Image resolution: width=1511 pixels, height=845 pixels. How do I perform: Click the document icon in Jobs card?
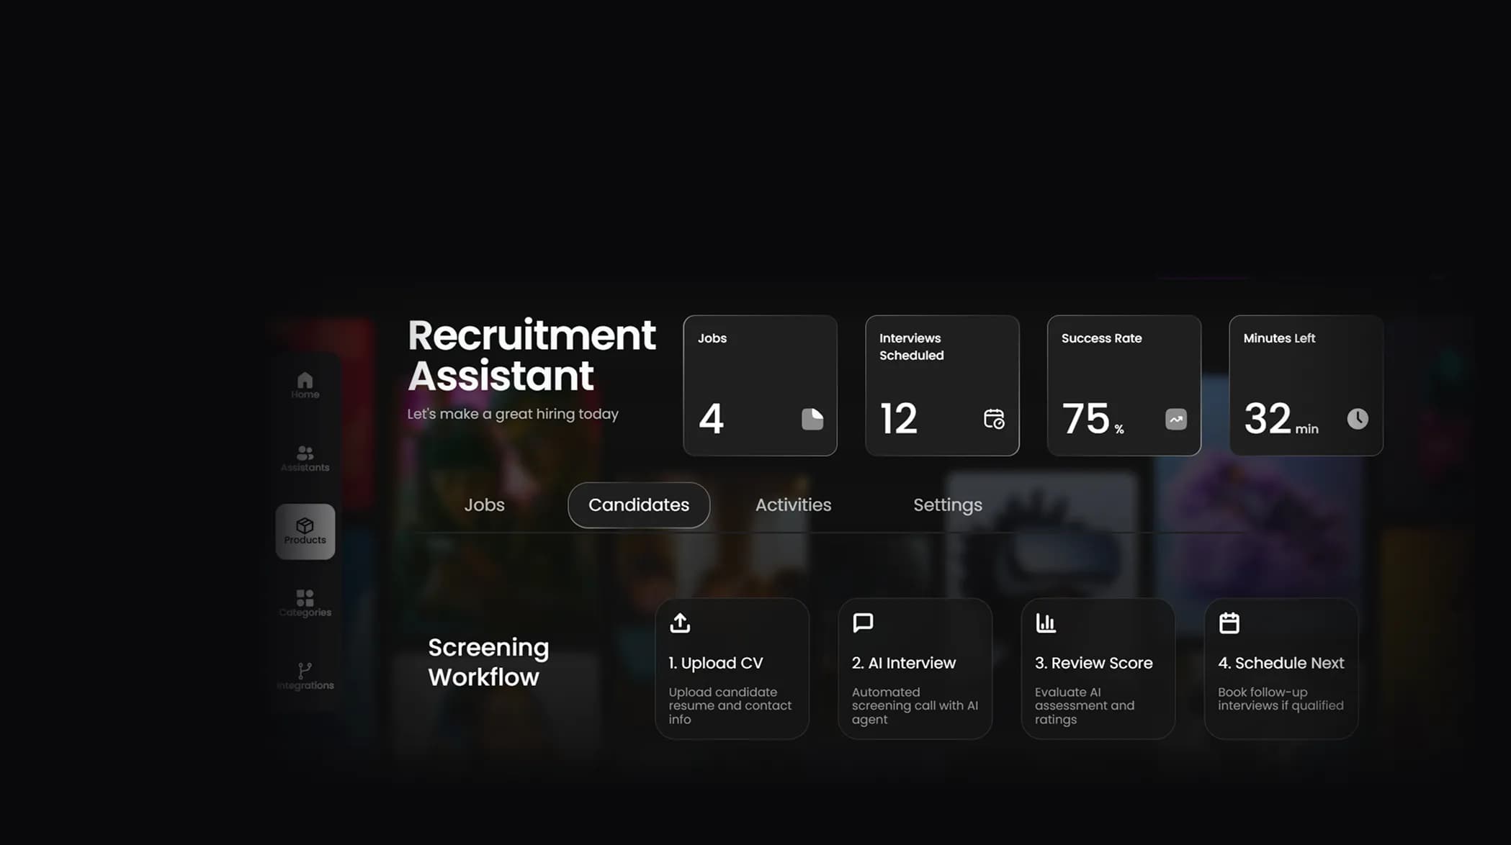click(812, 419)
